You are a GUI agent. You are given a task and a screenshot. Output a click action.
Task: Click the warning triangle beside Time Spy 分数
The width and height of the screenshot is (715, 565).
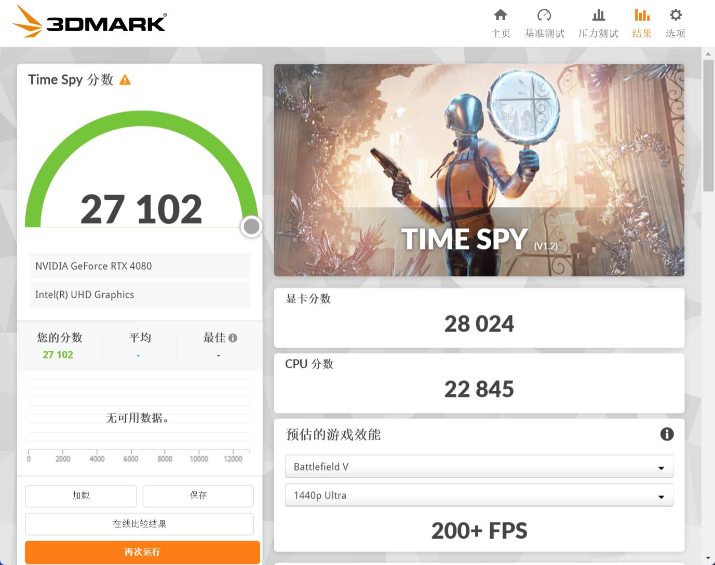pyautogui.click(x=124, y=79)
